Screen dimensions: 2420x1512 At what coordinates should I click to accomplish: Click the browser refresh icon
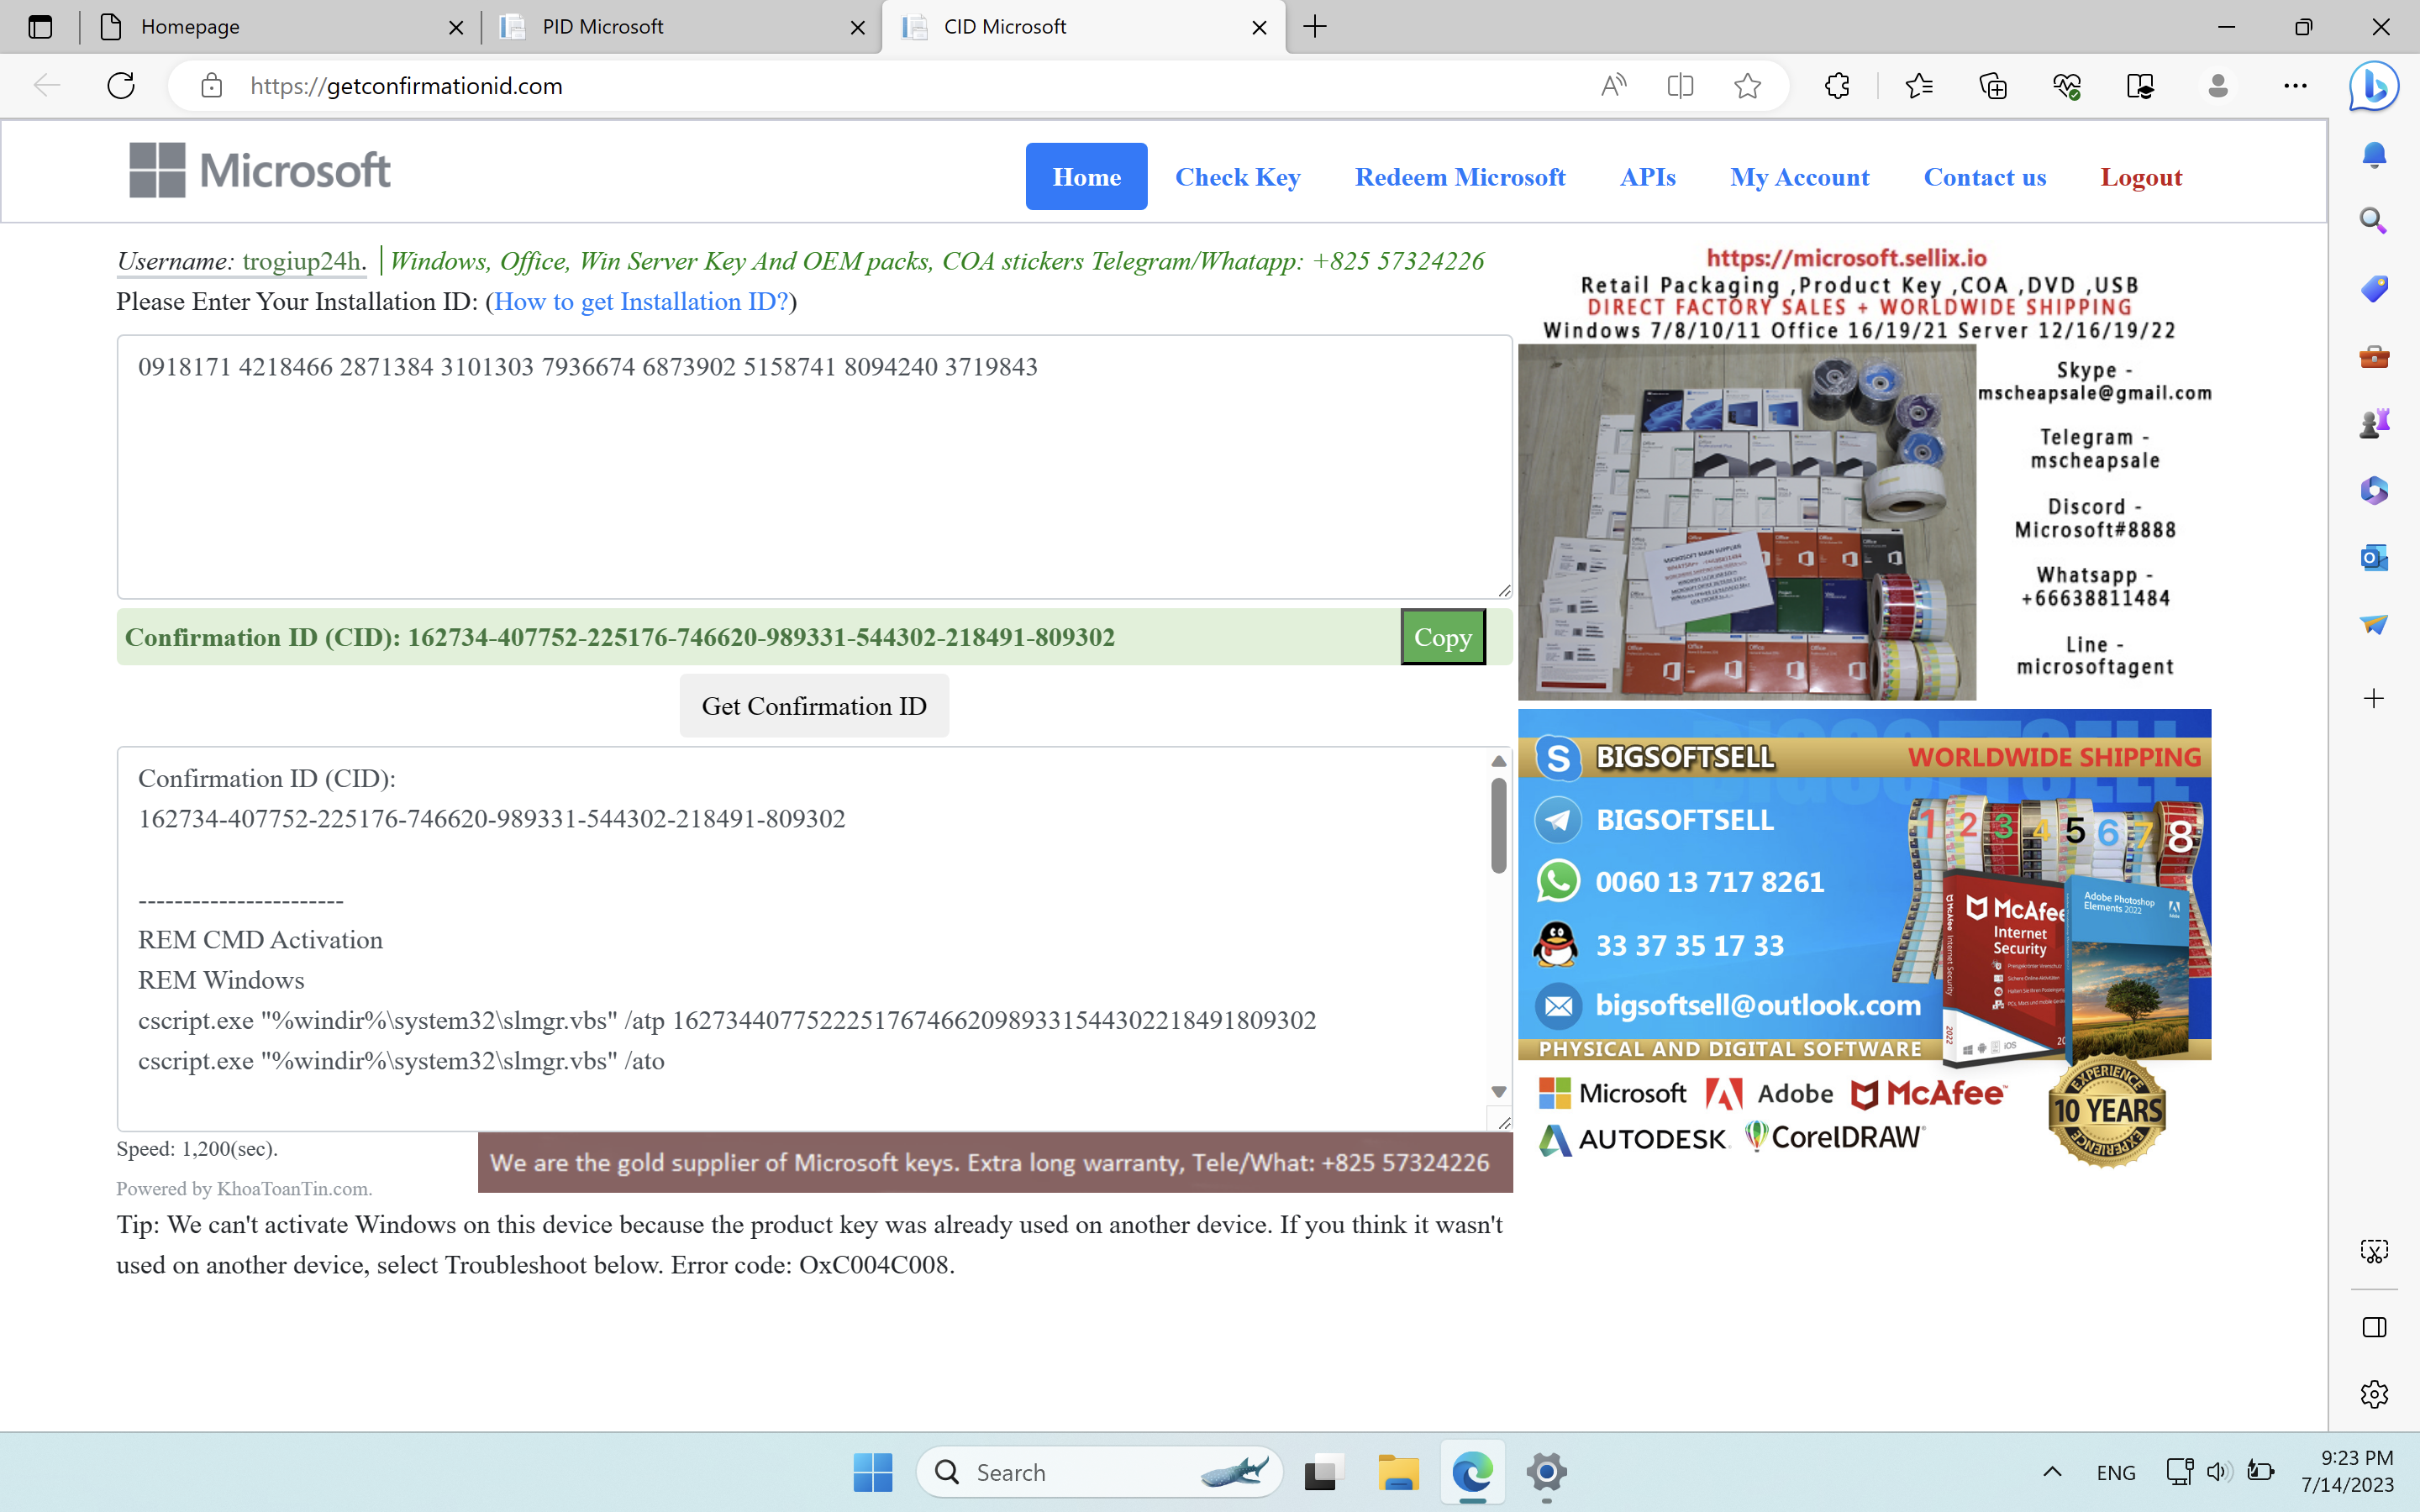point(121,86)
